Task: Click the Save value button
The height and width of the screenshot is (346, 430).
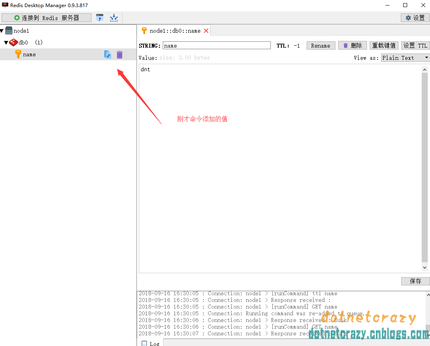Action: tap(415, 281)
